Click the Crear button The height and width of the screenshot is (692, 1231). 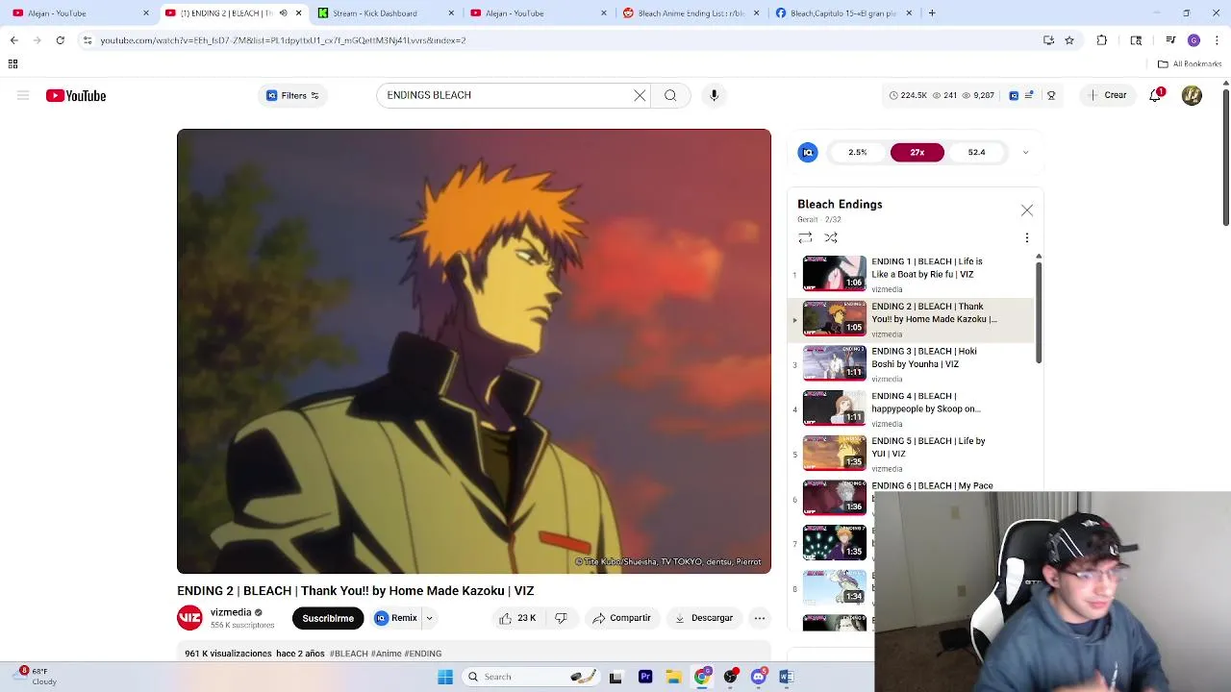click(x=1107, y=95)
